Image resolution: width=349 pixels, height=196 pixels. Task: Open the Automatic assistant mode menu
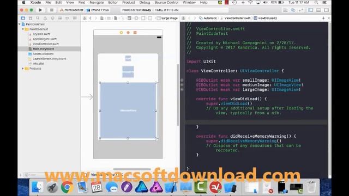tap(208, 18)
